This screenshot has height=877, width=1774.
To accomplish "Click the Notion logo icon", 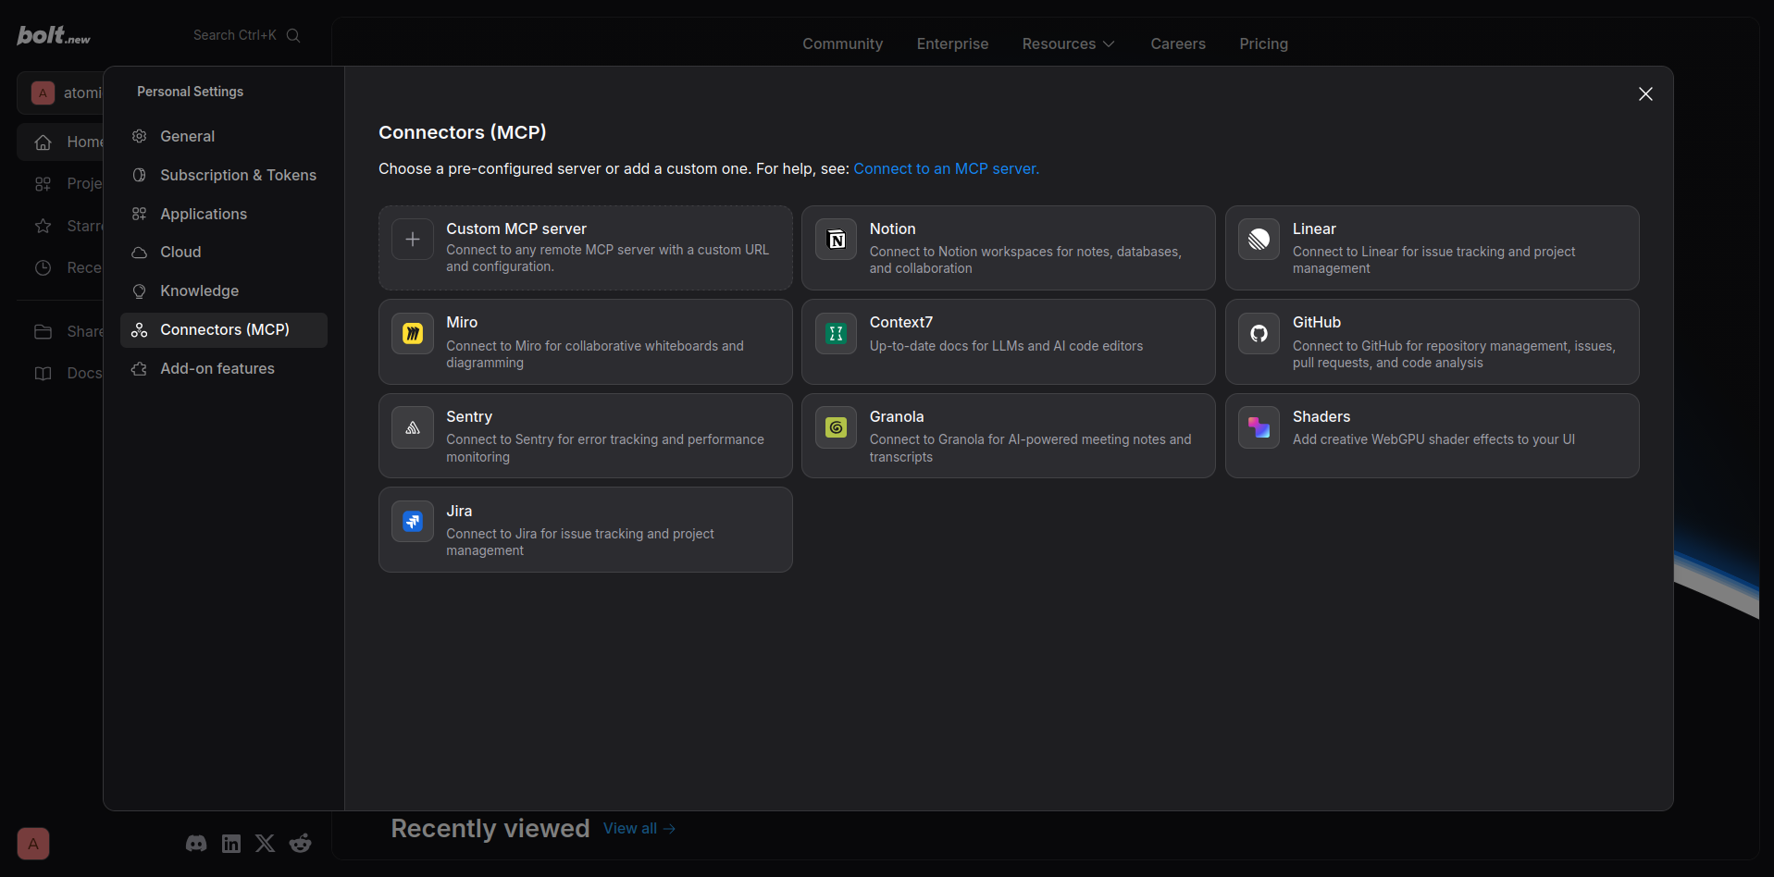I will coord(836,240).
